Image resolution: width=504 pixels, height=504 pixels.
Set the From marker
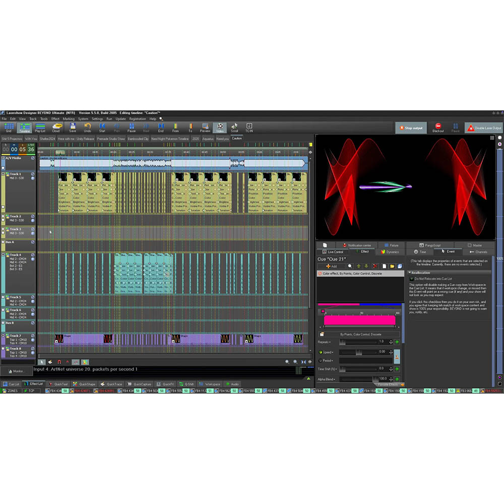[x=175, y=128]
